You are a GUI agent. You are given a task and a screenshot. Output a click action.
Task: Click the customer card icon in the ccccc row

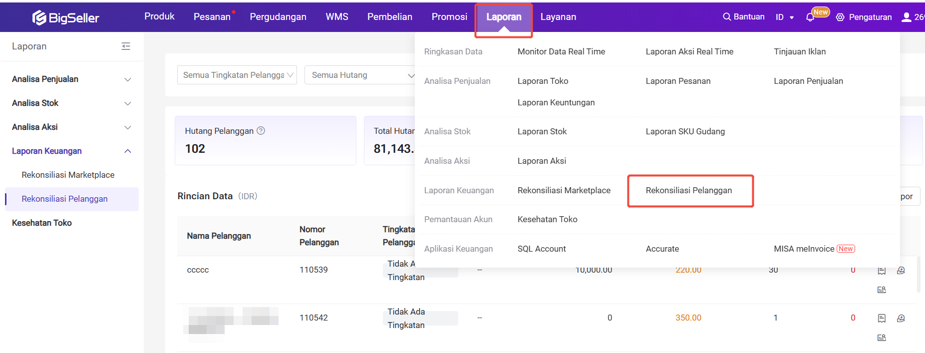[882, 290]
